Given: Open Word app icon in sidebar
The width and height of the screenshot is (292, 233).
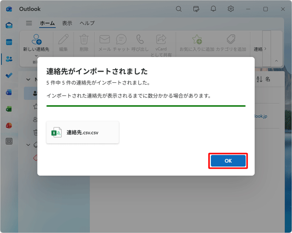Looking at the screenshot, I should (9, 92).
